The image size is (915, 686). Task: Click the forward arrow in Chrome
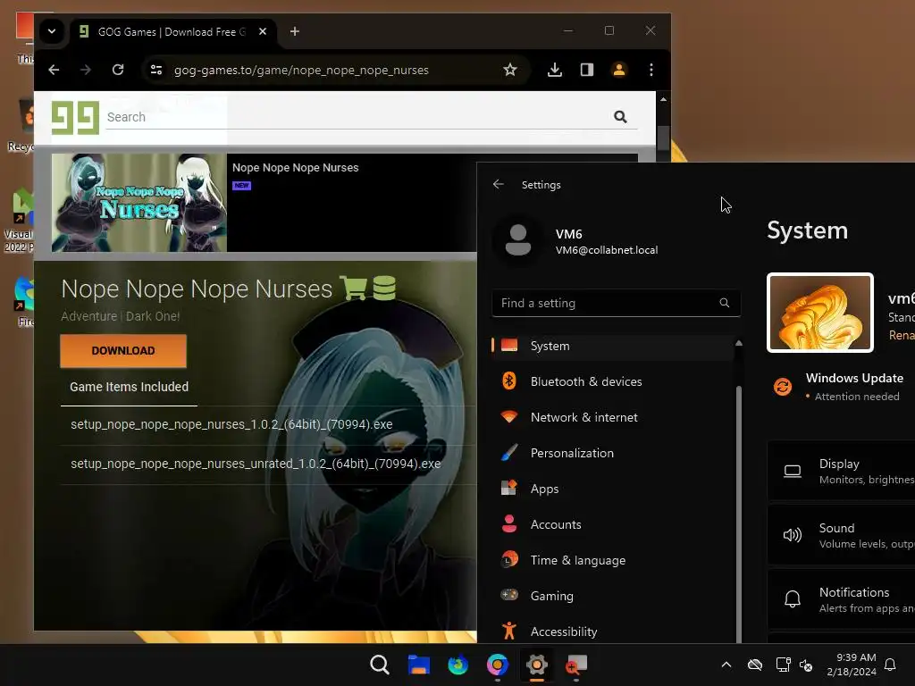[x=86, y=70]
